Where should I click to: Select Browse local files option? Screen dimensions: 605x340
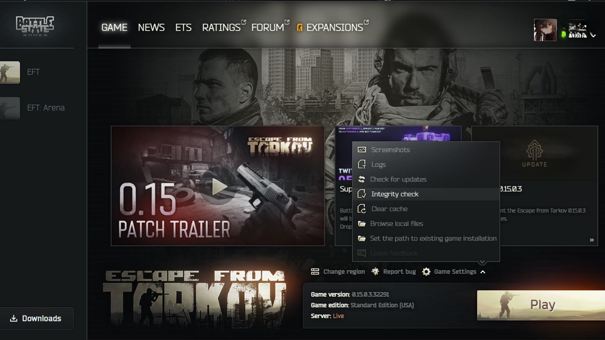click(x=397, y=223)
